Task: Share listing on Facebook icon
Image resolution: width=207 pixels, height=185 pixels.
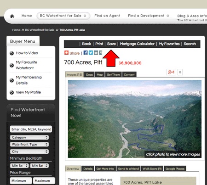Action: point(86,53)
